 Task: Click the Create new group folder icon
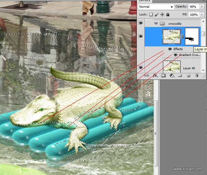tap(180, 75)
